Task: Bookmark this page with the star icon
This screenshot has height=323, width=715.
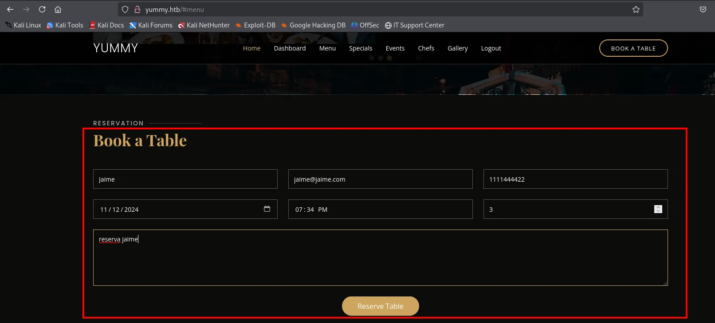Action: point(636,9)
